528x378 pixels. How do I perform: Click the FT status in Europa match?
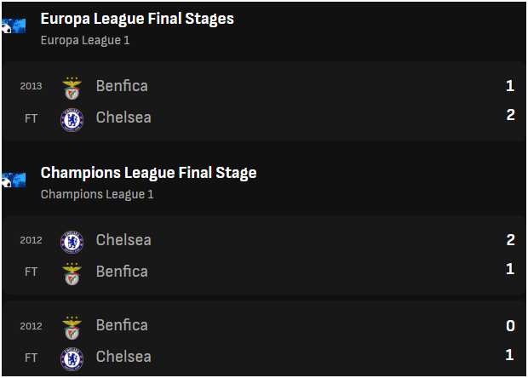click(31, 118)
